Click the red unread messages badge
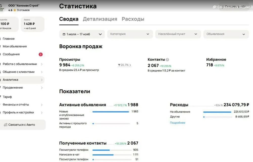This screenshot has width=253, height=162. tap(41, 54)
